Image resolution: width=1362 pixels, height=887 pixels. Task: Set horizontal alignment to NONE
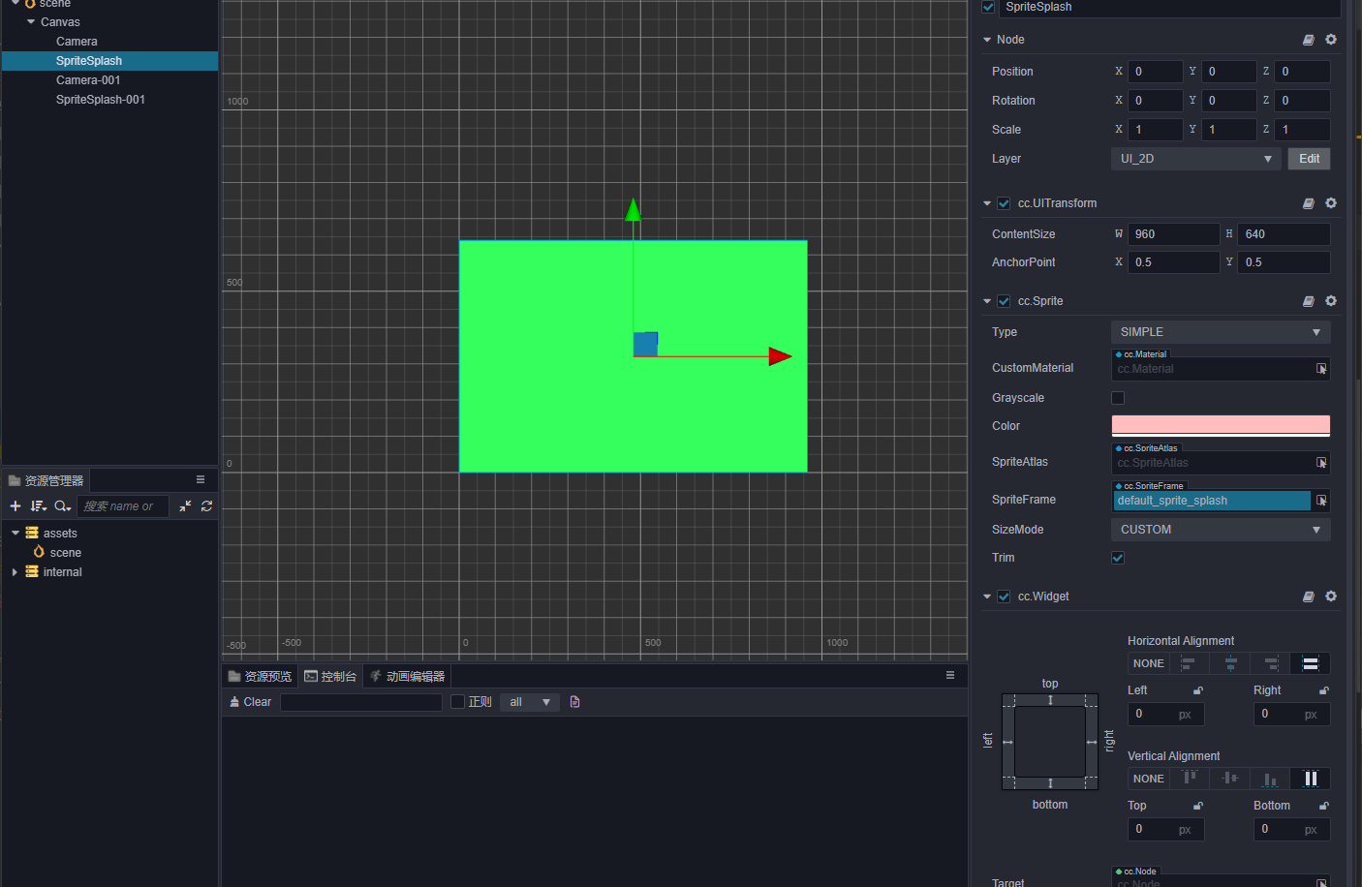[1149, 663]
